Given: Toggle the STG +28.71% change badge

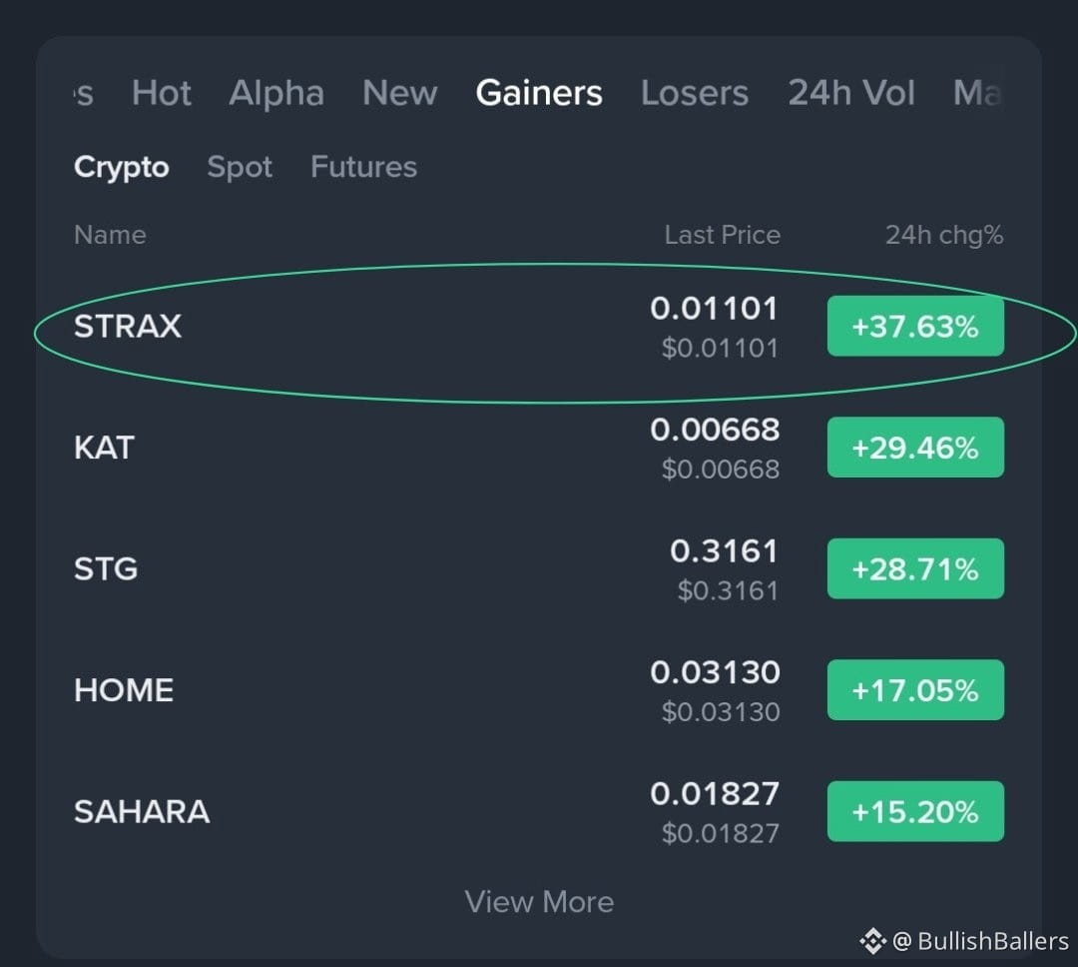Looking at the screenshot, I should pyautogui.click(x=915, y=568).
